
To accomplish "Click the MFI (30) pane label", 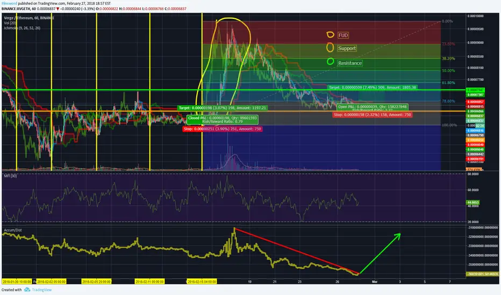I will click(10, 176).
